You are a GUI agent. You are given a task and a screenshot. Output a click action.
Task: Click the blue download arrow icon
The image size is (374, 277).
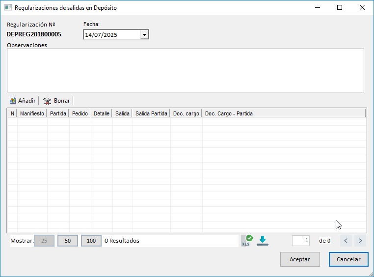tap(263, 240)
